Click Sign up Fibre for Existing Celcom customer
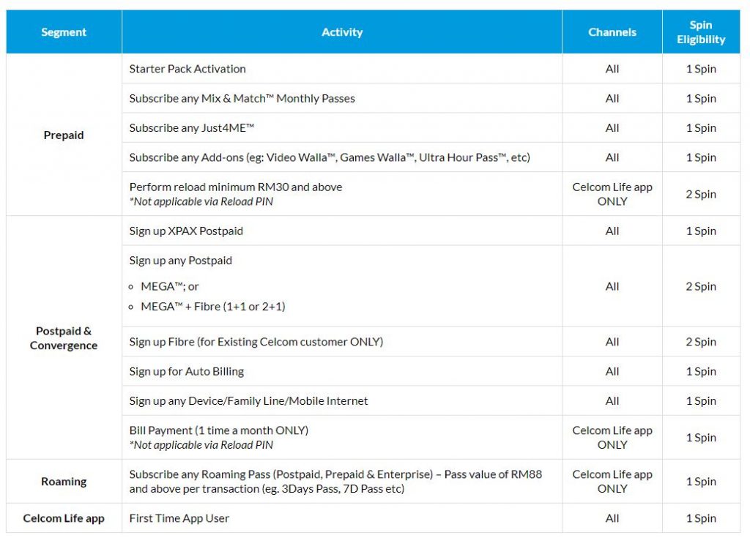The height and width of the screenshot is (538, 750). coord(256,342)
